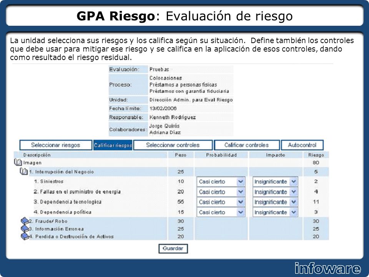Click the Guardar button
369x277 pixels.
coord(173,249)
